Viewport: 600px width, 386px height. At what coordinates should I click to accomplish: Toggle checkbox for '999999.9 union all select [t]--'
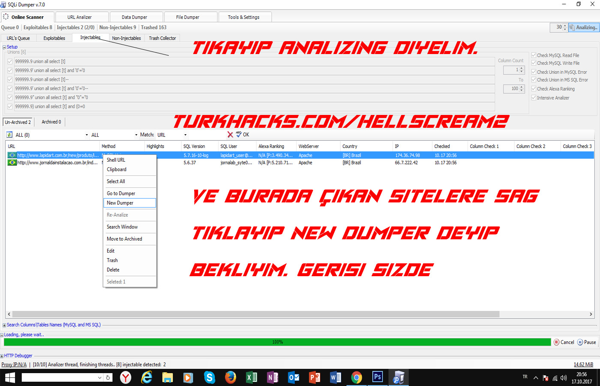(10, 79)
